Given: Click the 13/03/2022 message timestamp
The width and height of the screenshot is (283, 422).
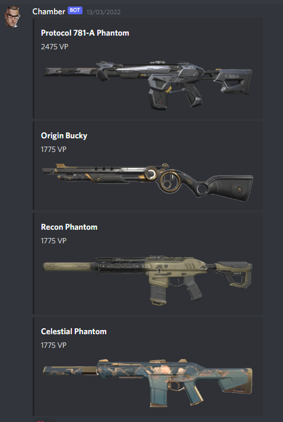Looking at the screenshot, I should [104, 12].
